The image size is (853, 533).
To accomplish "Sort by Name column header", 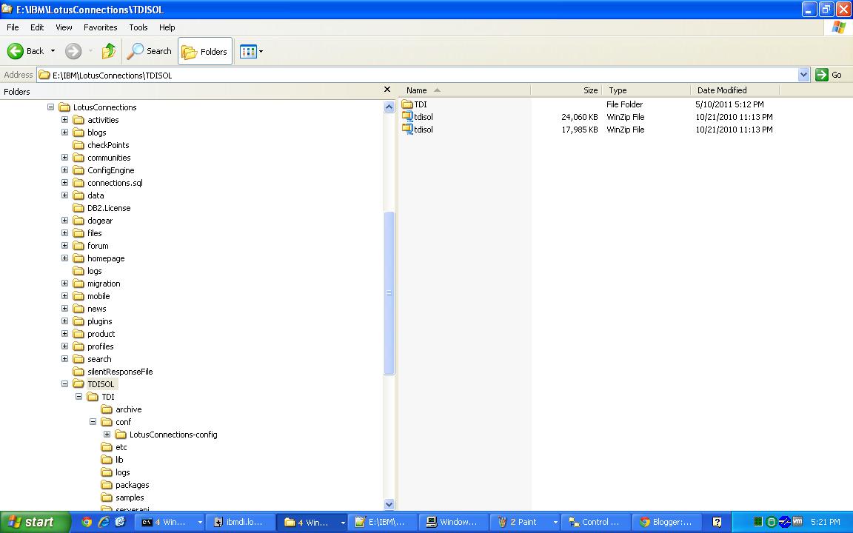I will pyautogui.click(x=465, y=90).
